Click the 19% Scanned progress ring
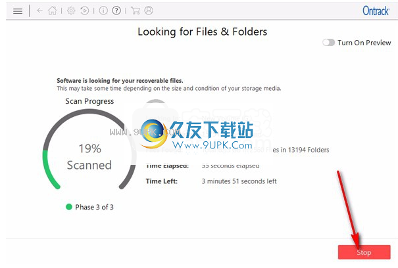Screen dimensions: 398x268 [x=89, y=150]
